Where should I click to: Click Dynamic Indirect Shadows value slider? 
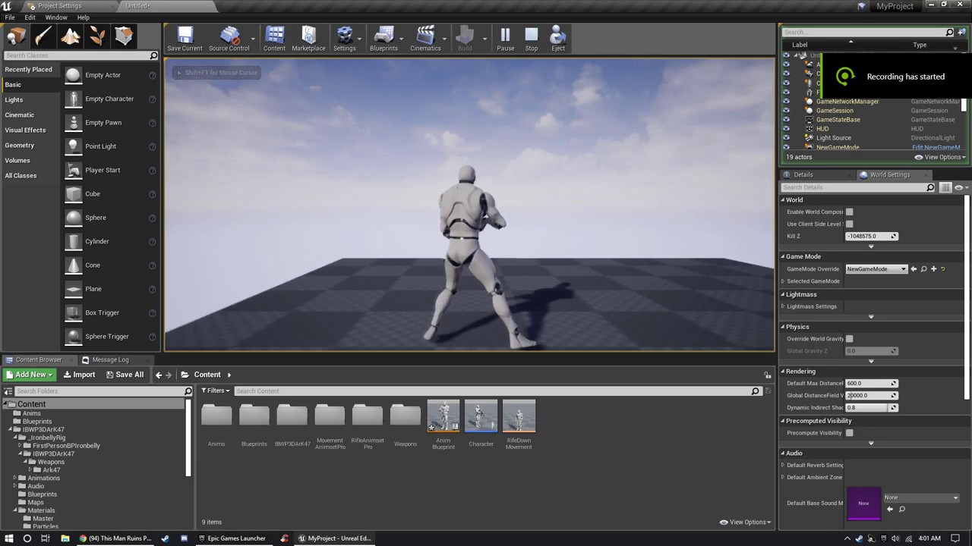point(871,408)
